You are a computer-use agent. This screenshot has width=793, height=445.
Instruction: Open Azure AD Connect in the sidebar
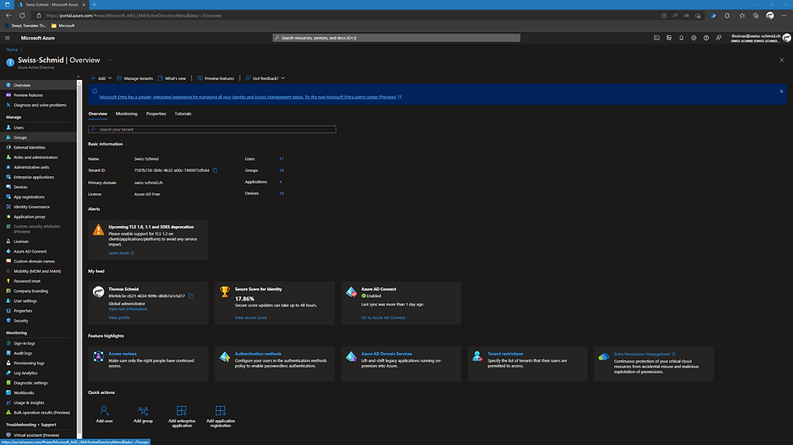(30, 251)
